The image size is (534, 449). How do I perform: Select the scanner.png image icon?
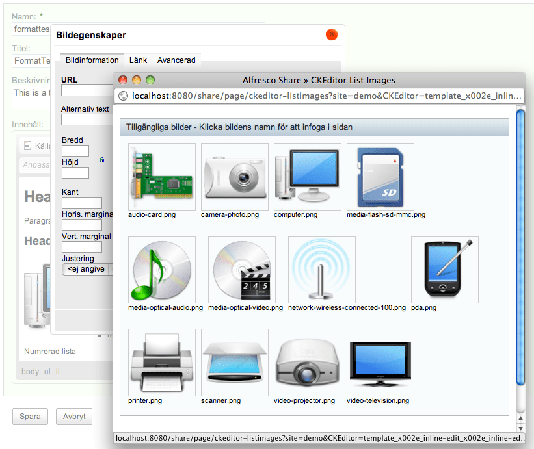click(x=235, y=363)
